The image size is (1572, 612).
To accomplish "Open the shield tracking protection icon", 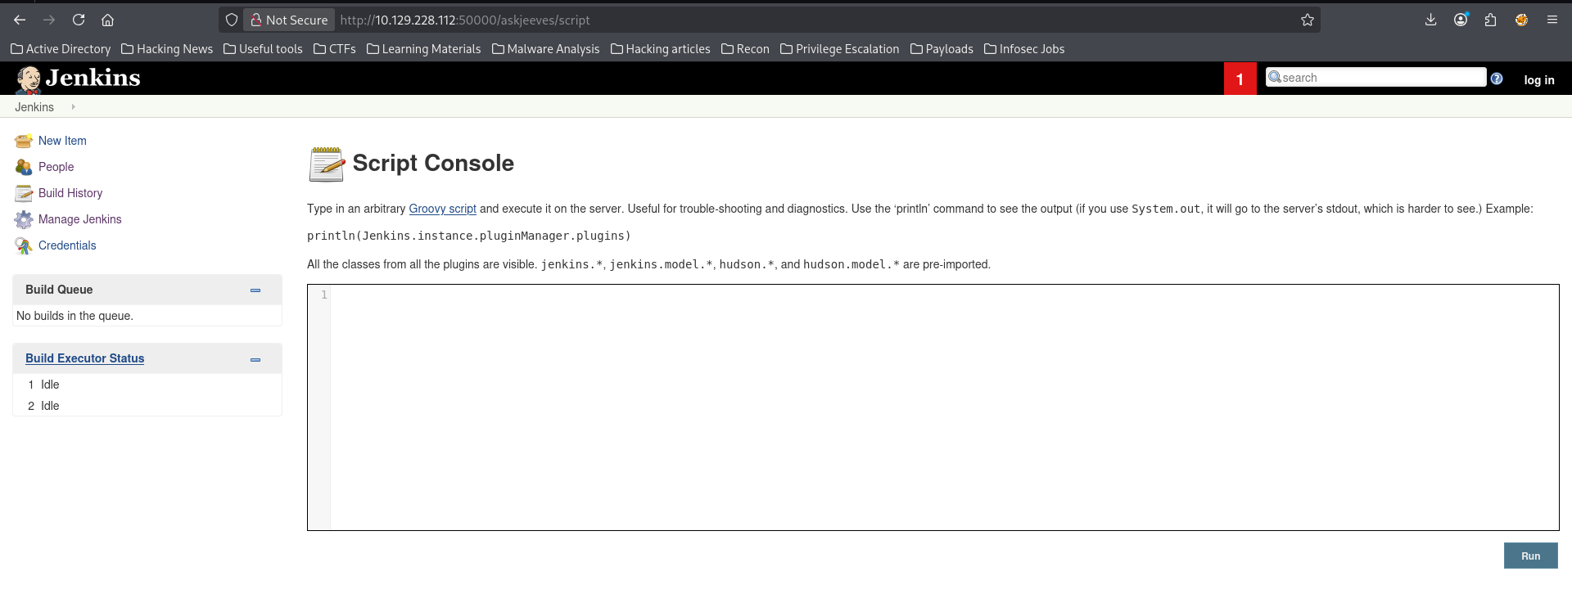I will (232, 20).
